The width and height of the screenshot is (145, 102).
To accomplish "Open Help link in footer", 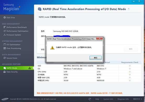I will pos(97,99).
